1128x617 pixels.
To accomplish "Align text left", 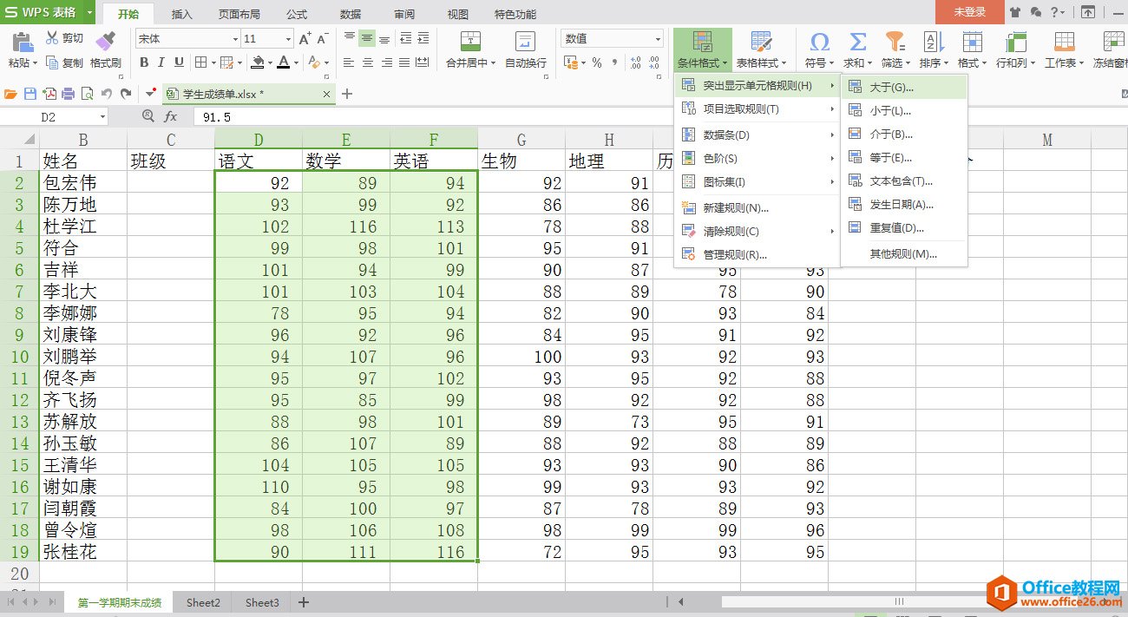I will coord(349,62).
